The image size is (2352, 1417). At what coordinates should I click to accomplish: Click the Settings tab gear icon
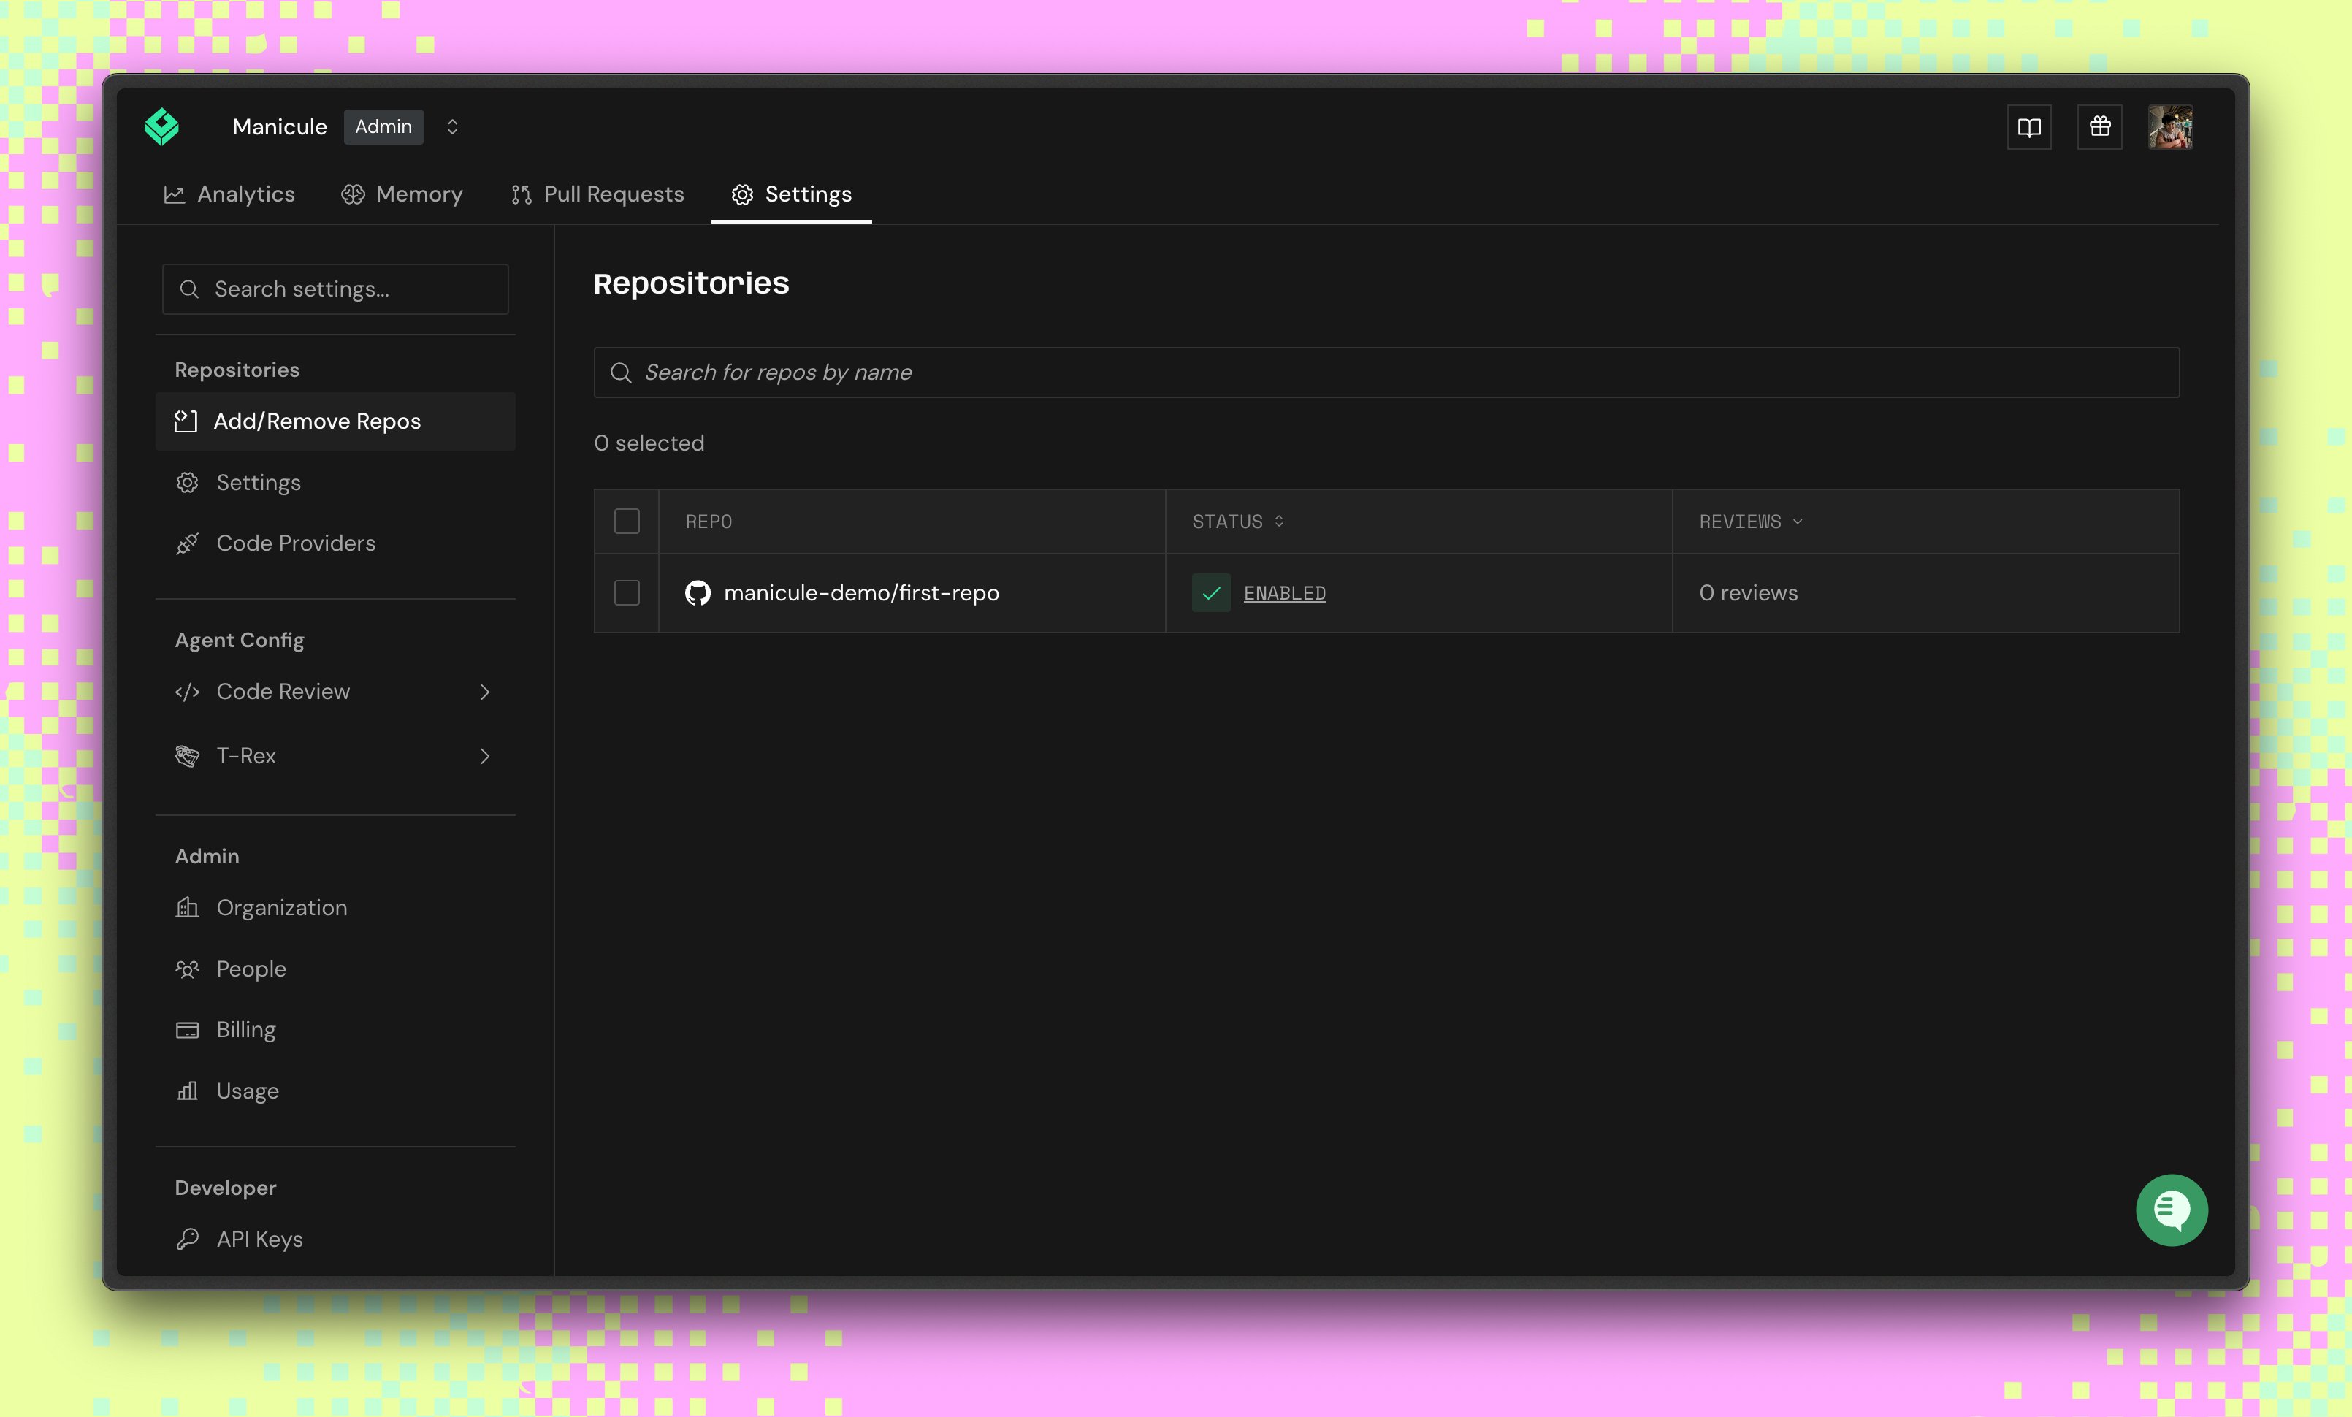click(x=743, y=195)
